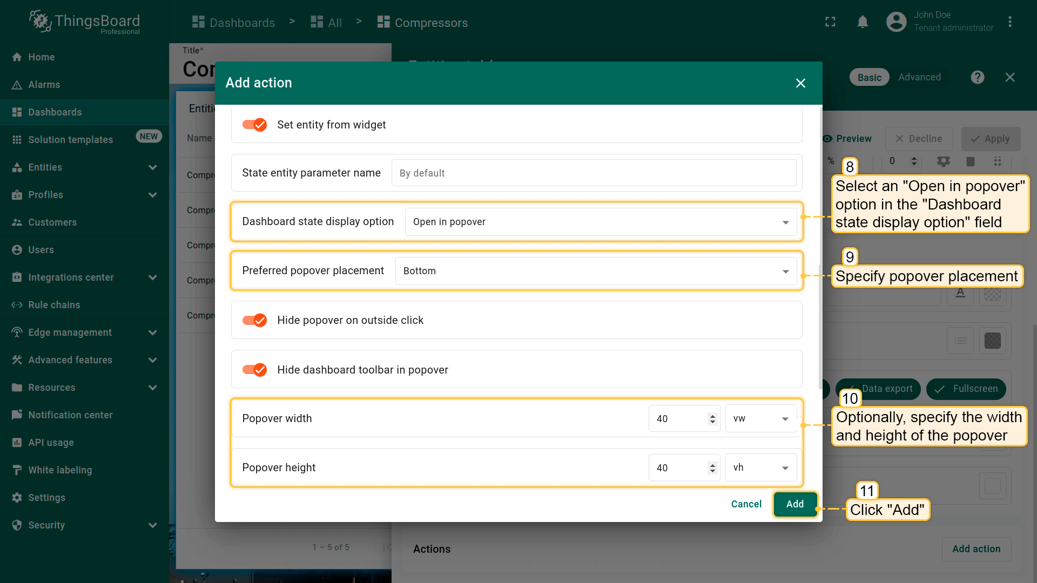Open the three-dot menu in header
This screenshot has width=1037, height=583.
click(1009, 22)
